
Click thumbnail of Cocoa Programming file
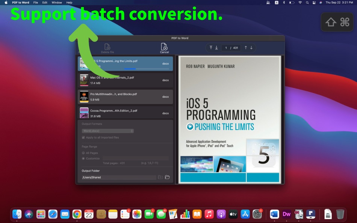pos(84,113)
